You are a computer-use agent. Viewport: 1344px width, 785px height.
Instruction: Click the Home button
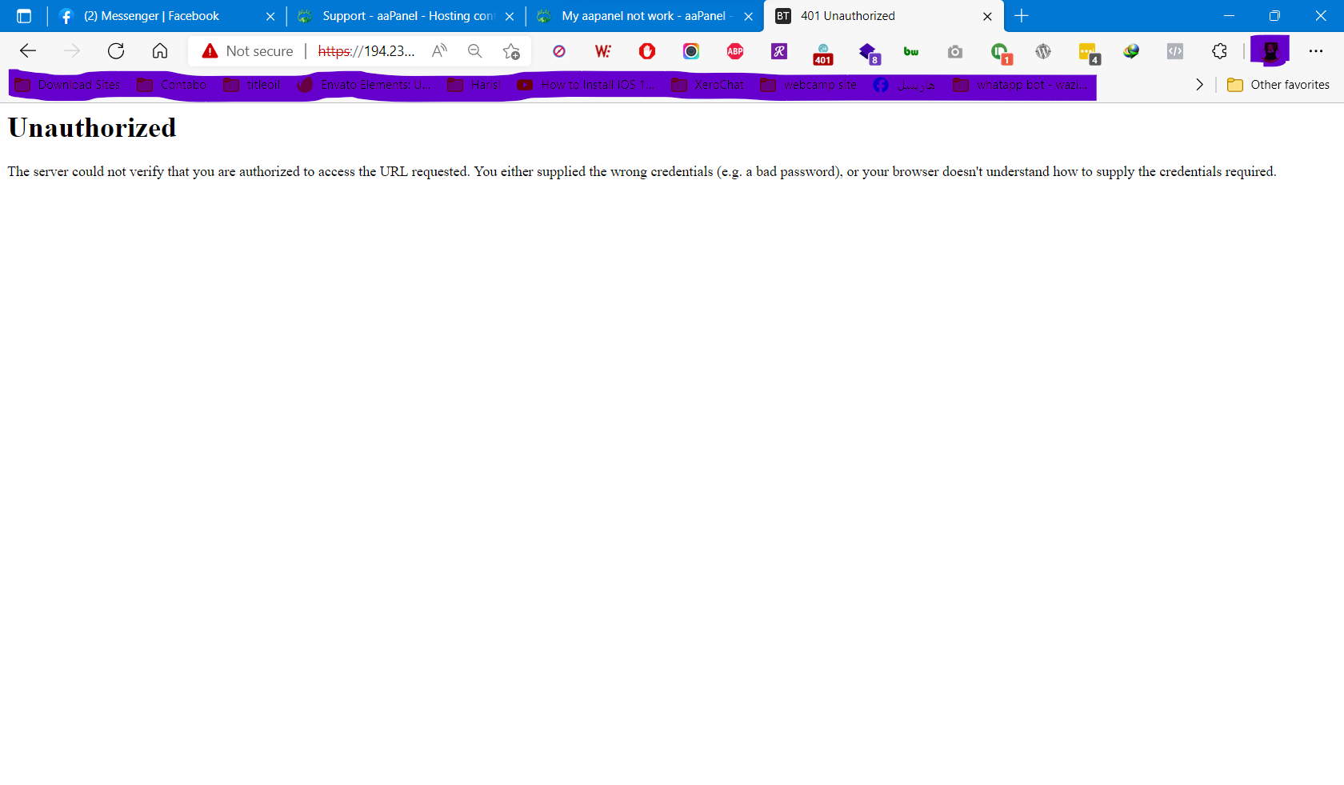tap(160, 50)
